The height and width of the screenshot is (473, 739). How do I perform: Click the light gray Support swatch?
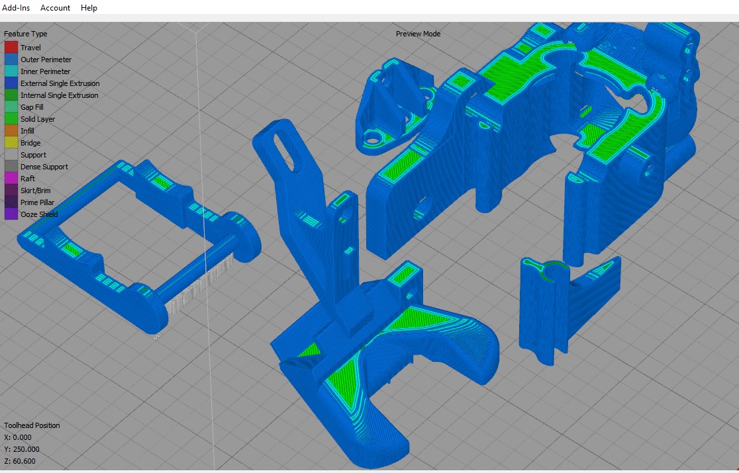point(11,154)
